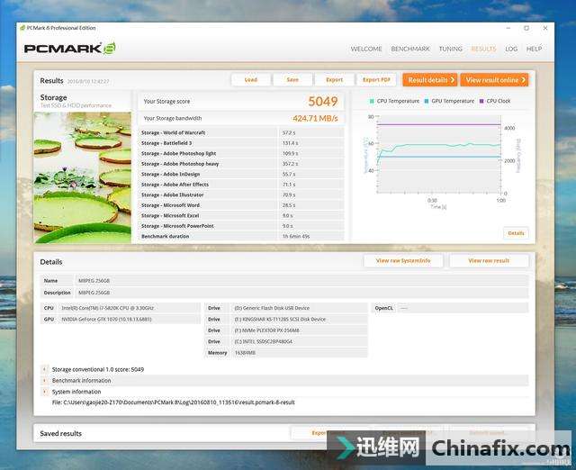This screenshot has width=576, height=470.
Task: Click the PCMark 8 logo
Action: click(70, 48)
